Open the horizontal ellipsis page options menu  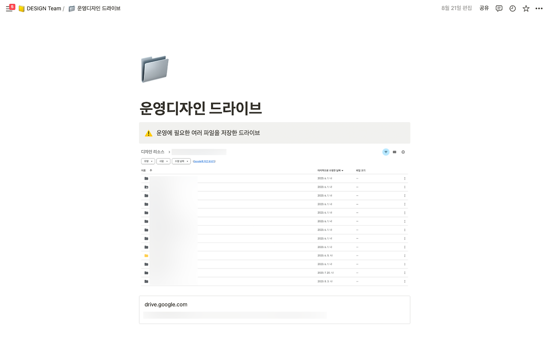tap(539, 9)
